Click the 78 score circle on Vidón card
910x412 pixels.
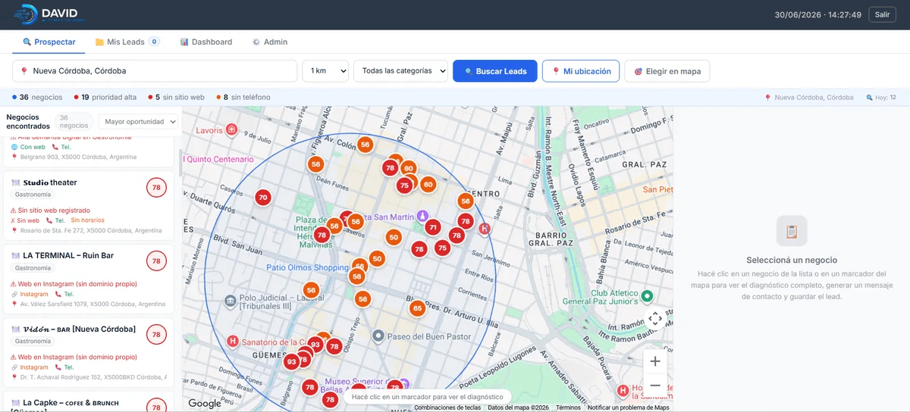pos(156,334)
